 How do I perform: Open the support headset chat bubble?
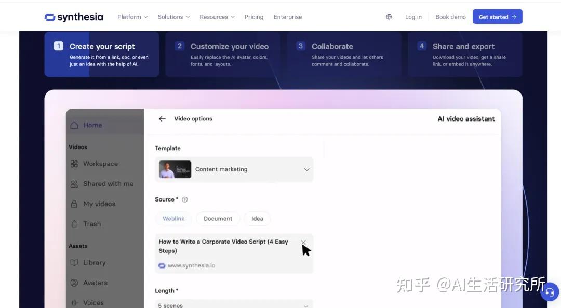pos(550,292)
